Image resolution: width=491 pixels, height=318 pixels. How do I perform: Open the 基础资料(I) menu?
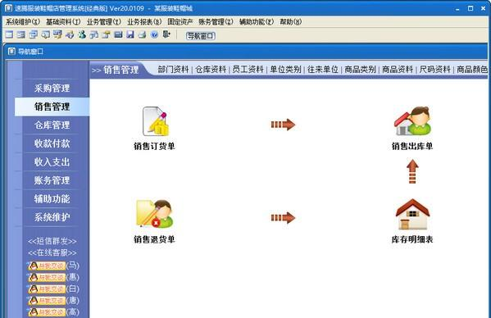(x=63, y=22)
